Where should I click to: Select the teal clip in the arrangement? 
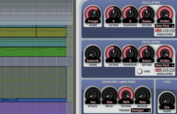pyautogui.click(x=33, y=42)
